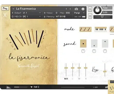Screen dimensions: 114x94
Task: Click the M microphone fader handle
Action: click(x=79, y=68)
